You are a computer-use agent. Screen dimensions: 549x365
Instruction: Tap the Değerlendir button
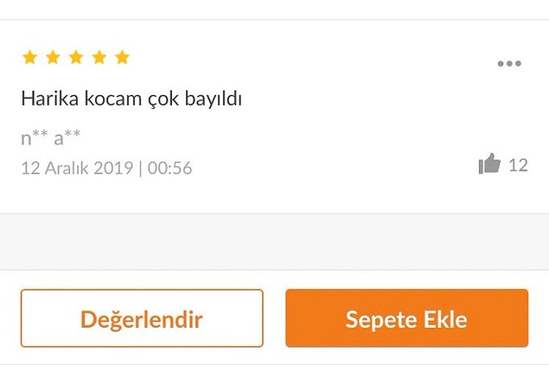(x=142, y=318)
